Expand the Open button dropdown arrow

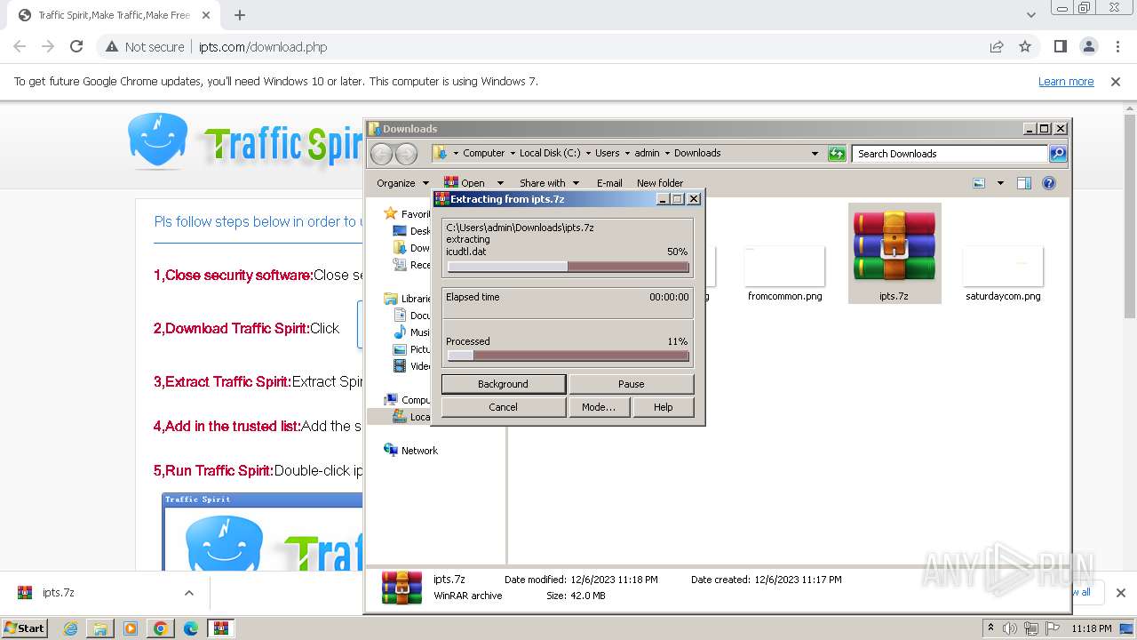coord(500,183)
